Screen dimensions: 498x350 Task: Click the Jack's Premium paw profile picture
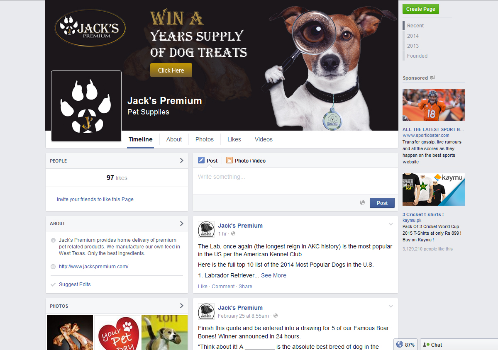click(x=86, y=106)
